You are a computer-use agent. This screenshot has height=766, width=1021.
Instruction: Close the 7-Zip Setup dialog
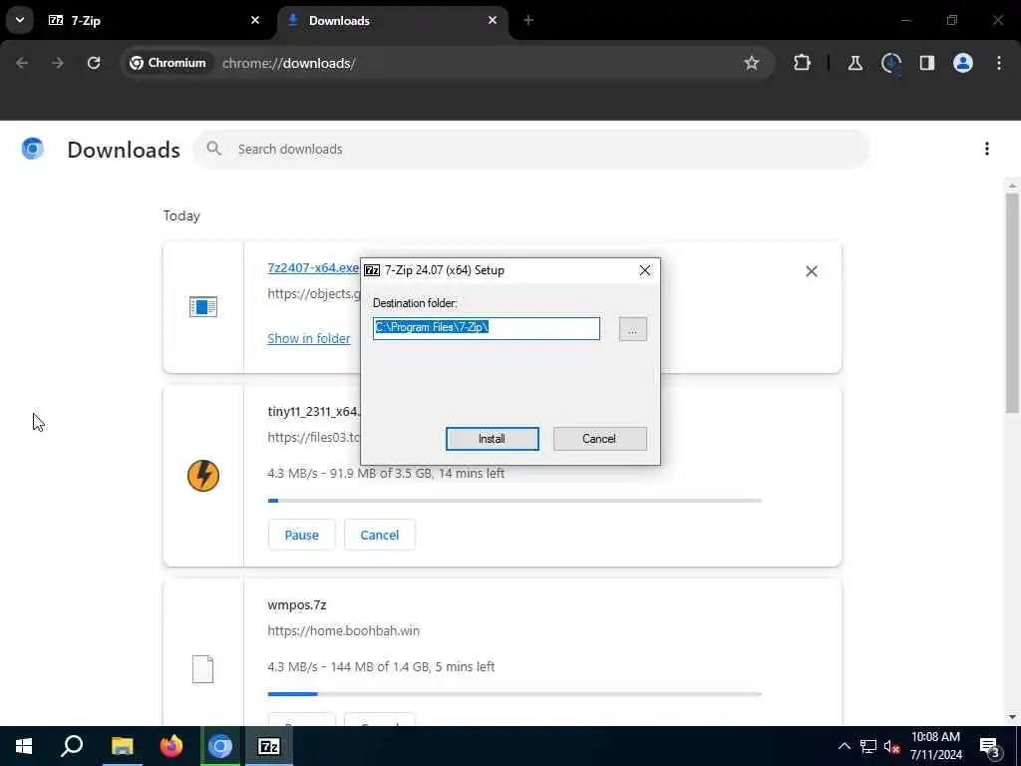644,270
